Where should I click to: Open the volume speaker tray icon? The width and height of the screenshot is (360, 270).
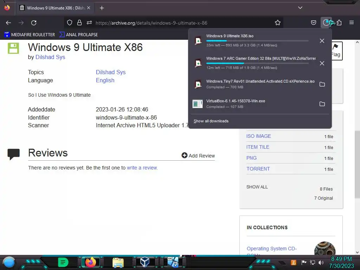[321, 262]
